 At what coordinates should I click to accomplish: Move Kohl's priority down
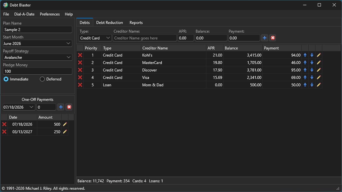[x=312, y=55]
